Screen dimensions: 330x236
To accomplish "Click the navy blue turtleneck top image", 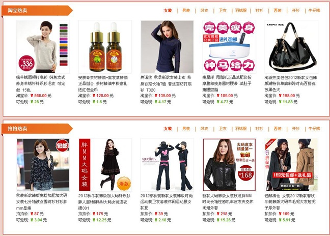I will 167,47.
